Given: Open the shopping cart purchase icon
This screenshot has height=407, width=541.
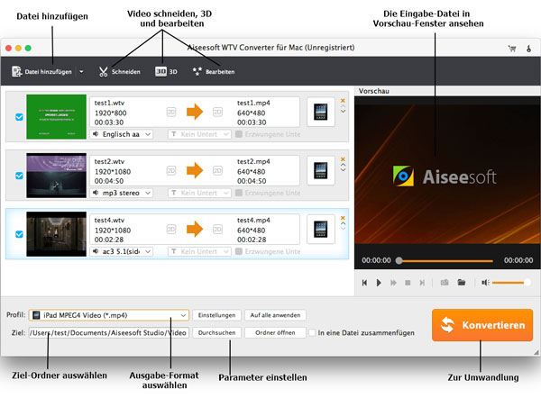Looking at the screenshot, I should pos(512,49).
